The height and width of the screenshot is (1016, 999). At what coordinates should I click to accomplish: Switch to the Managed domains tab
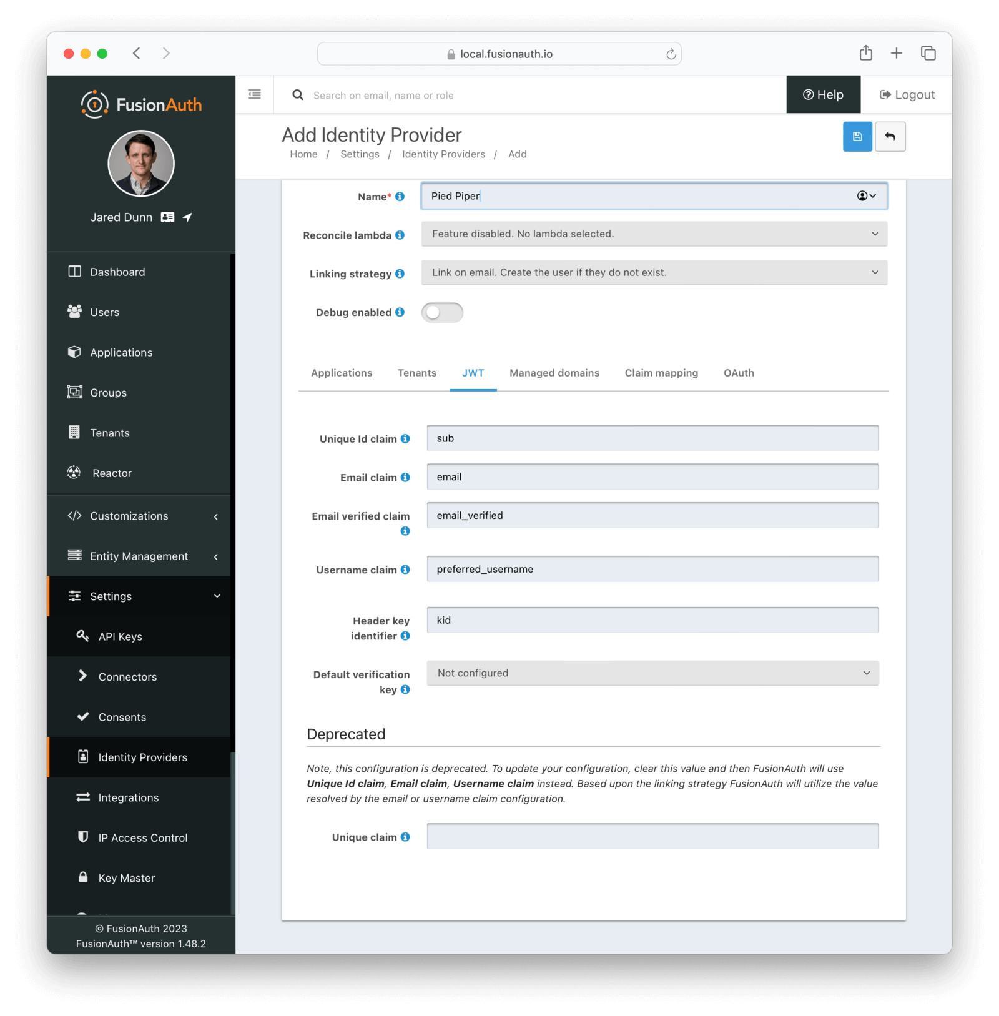point(554,373)
